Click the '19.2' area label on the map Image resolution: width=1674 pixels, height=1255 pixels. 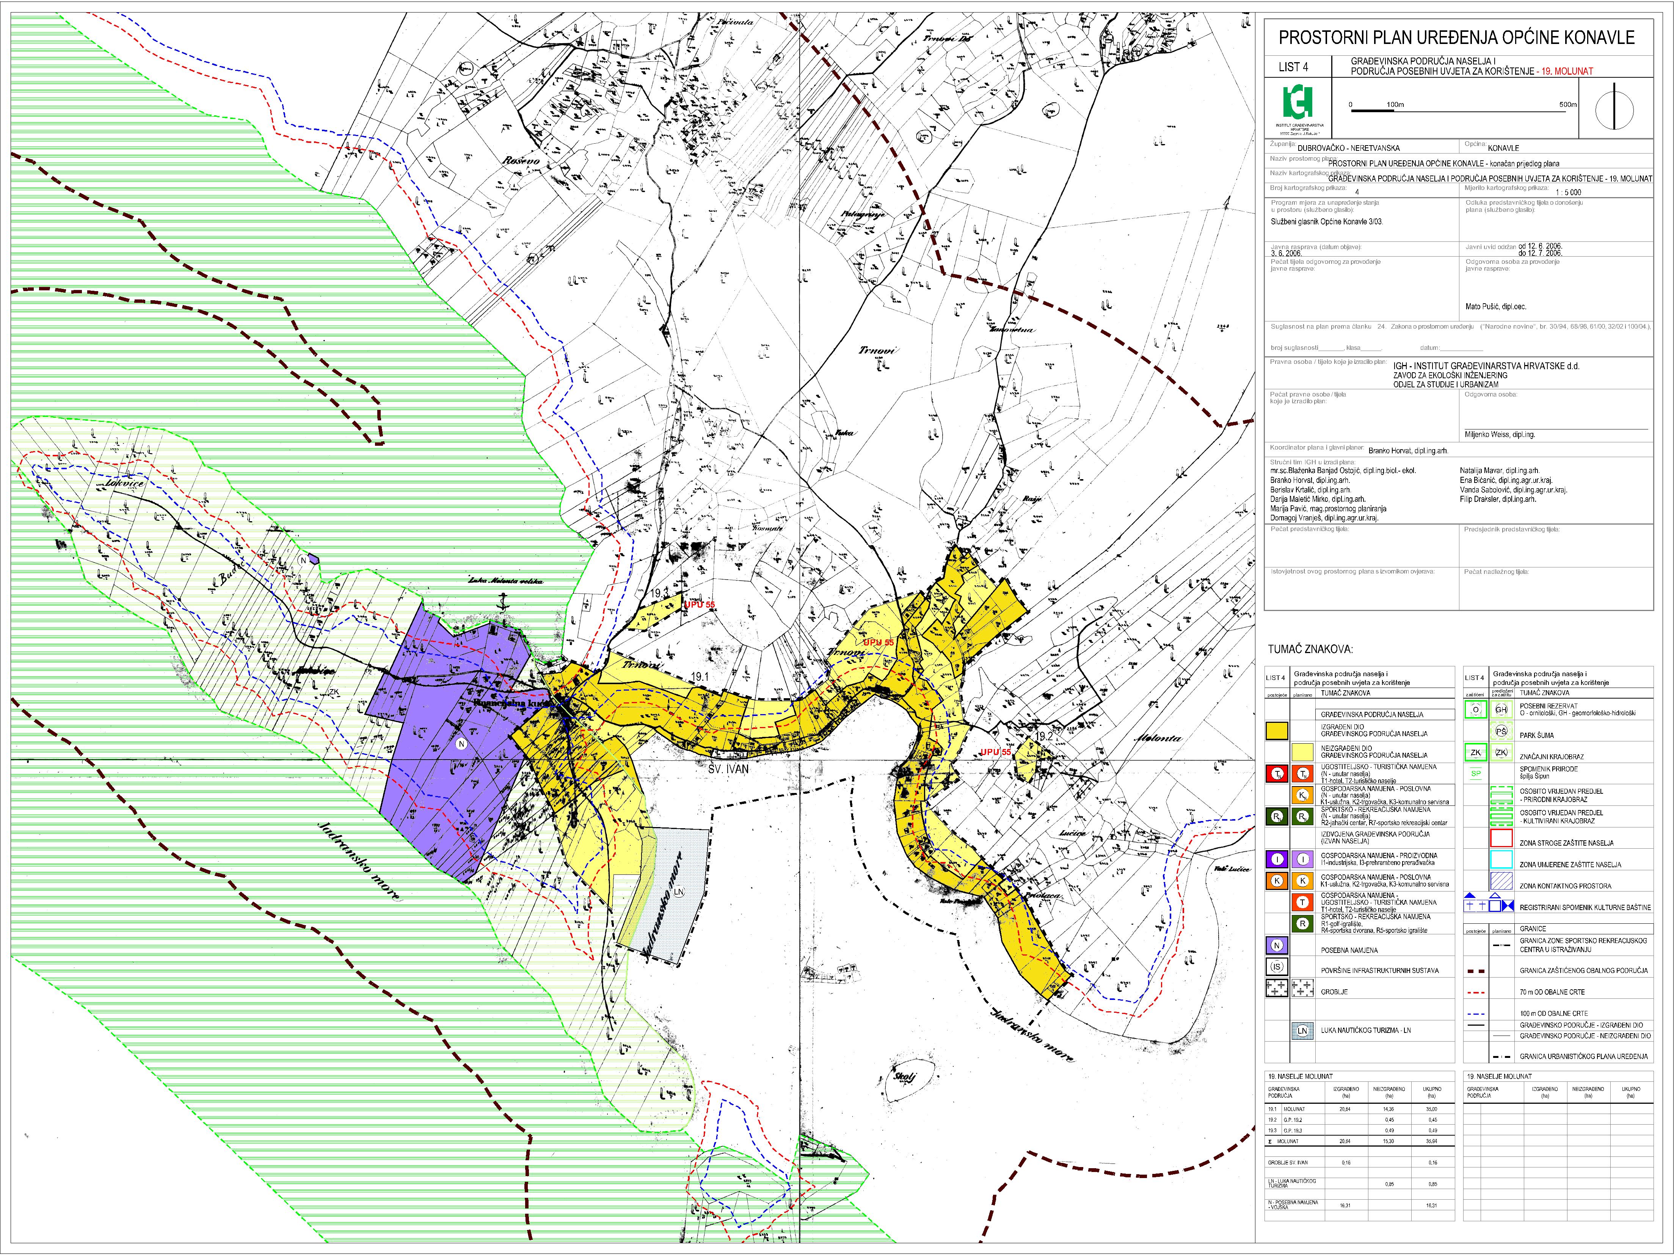point(1044,736)
